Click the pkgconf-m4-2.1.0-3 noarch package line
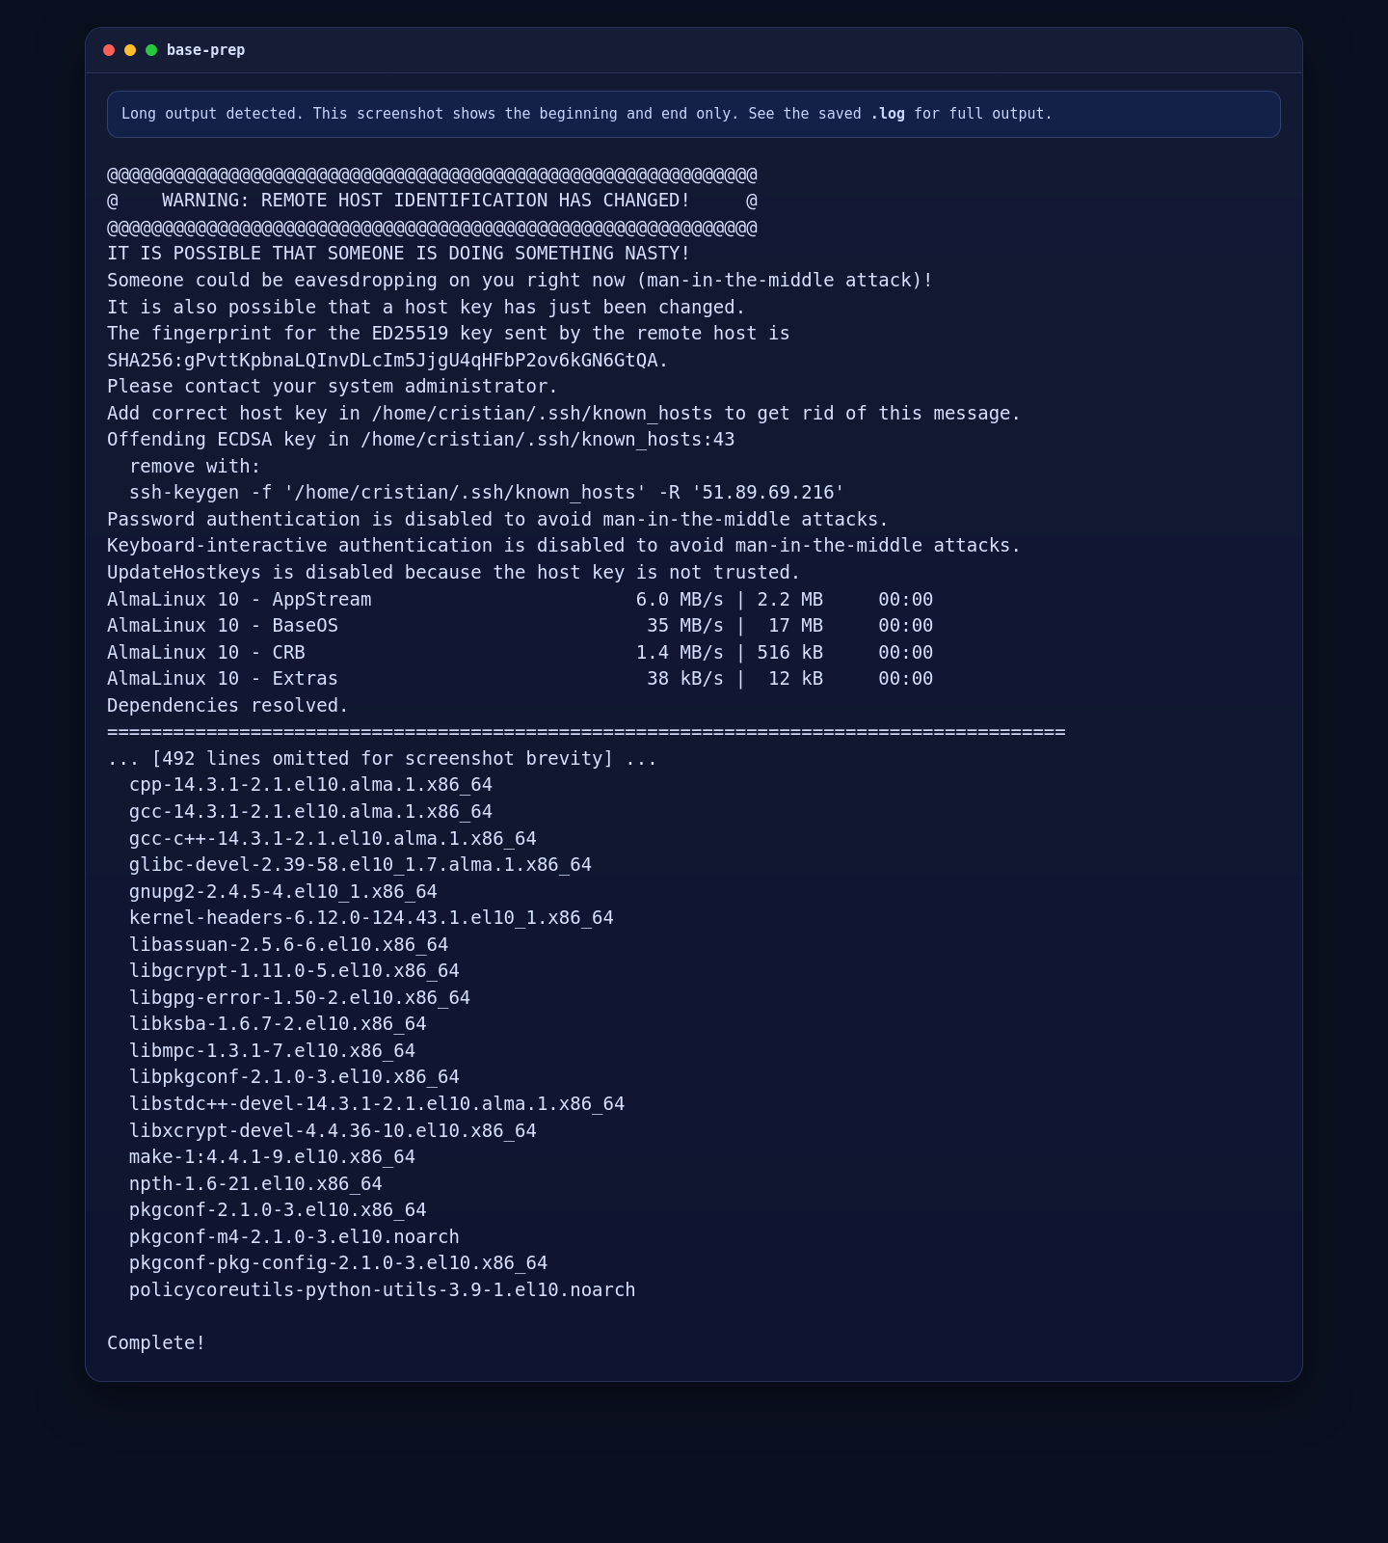The image size is (1388, 1543). 294,1237
